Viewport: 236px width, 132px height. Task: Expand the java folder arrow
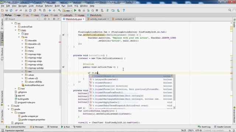tap(19, 34)
